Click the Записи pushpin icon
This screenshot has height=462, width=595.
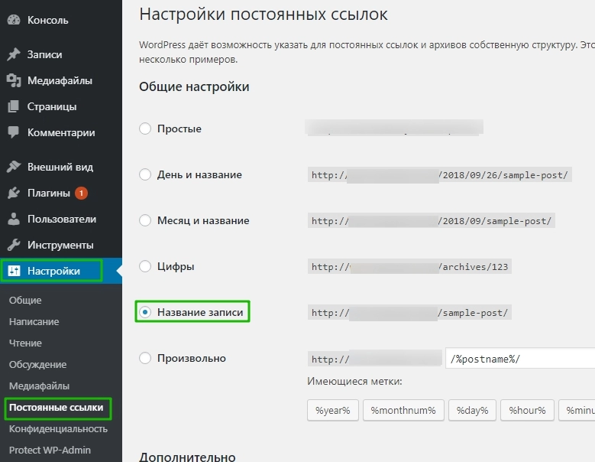[14, 54]
